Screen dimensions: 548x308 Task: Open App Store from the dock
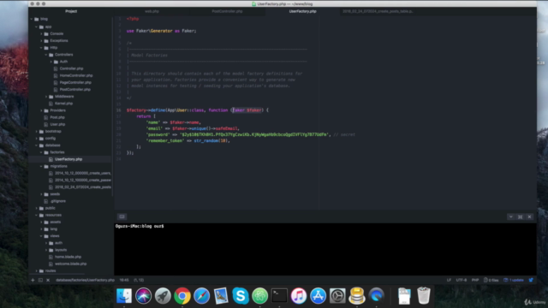(x=318, y=296)
